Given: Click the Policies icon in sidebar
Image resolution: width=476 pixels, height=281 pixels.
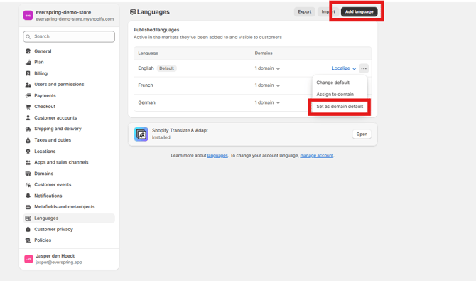Looking at the screenshot, I should [28, 240].
